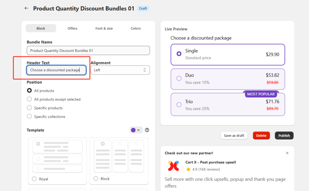Publish the bundle
309x191 pixels.
click(x=284, y=135)
